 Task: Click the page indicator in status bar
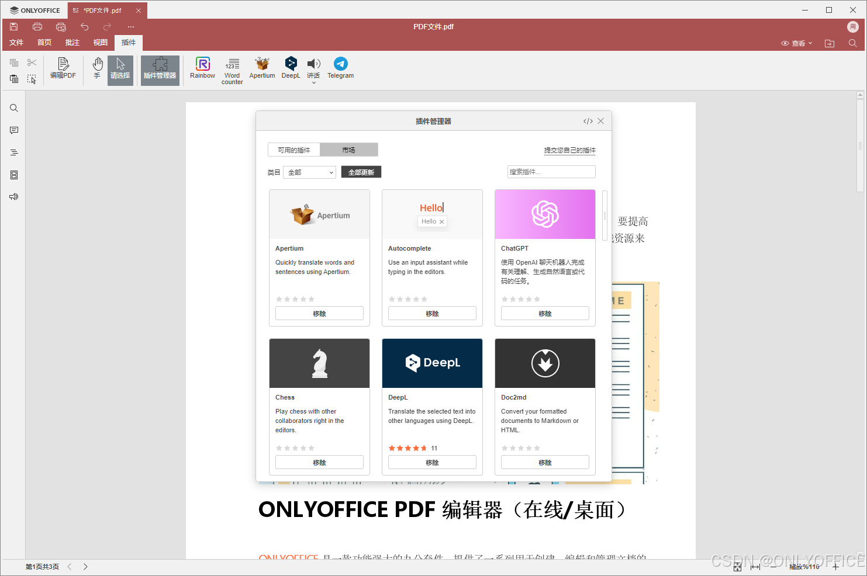click(42, 567)
